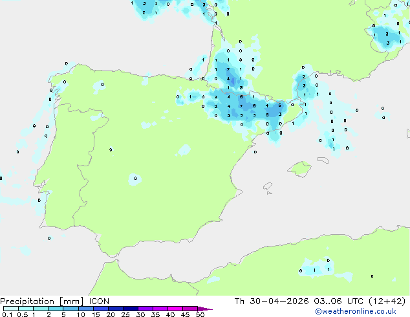
Task: Click the 0.5–1 mm legend swatch
Action: pos(26,309)
